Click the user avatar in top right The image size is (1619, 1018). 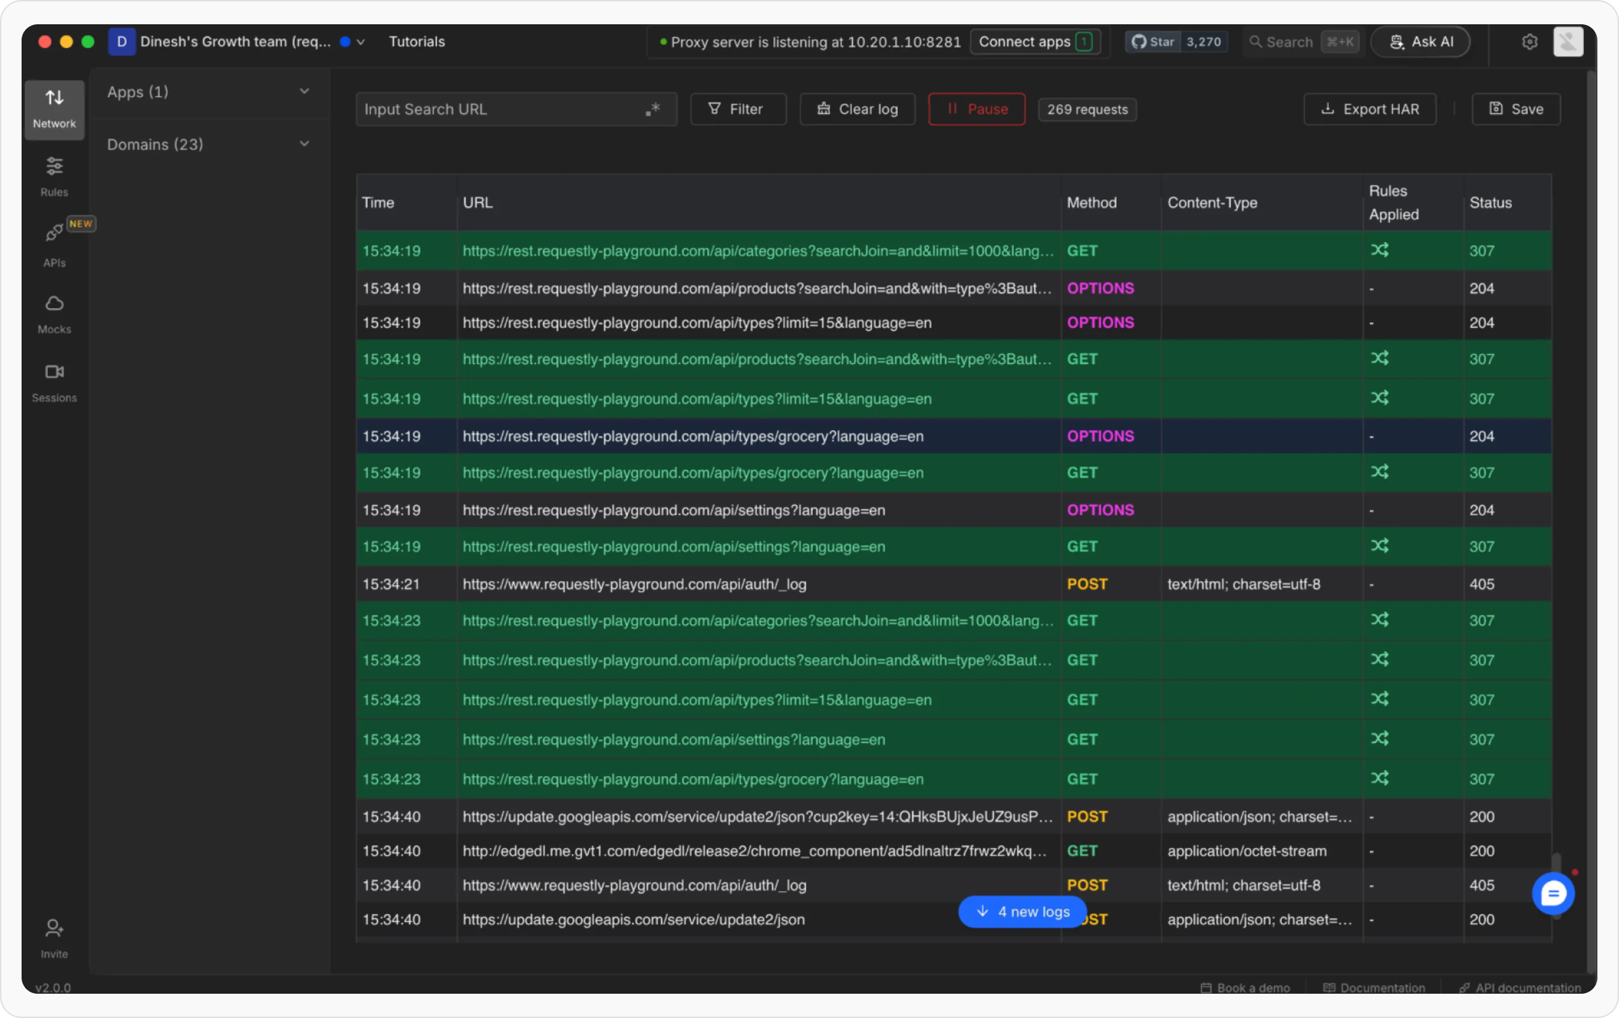point(1568,42)
